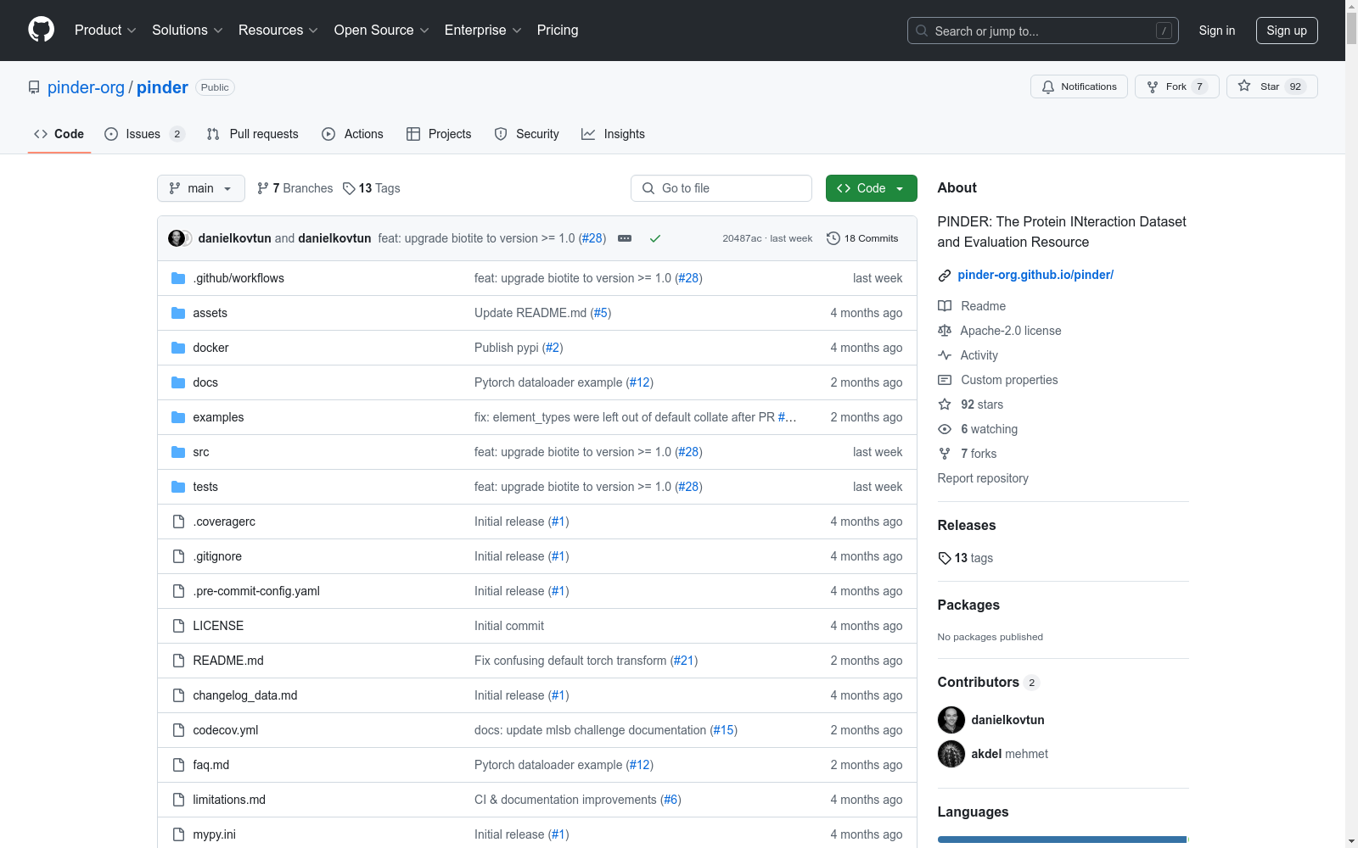Click the Custom properties link
Viewport: 1358px width, 848px height.
(1009, 380)
